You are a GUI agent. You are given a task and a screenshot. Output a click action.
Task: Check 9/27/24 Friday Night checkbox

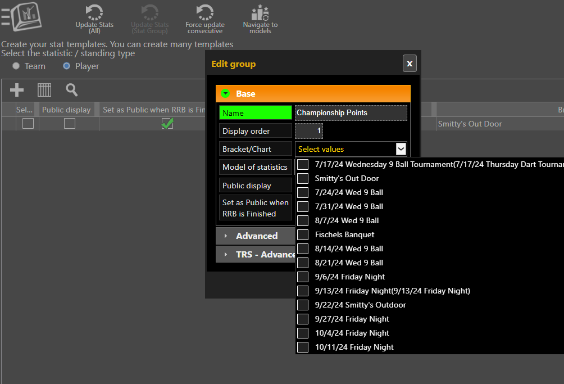click(x=303, y=319)
